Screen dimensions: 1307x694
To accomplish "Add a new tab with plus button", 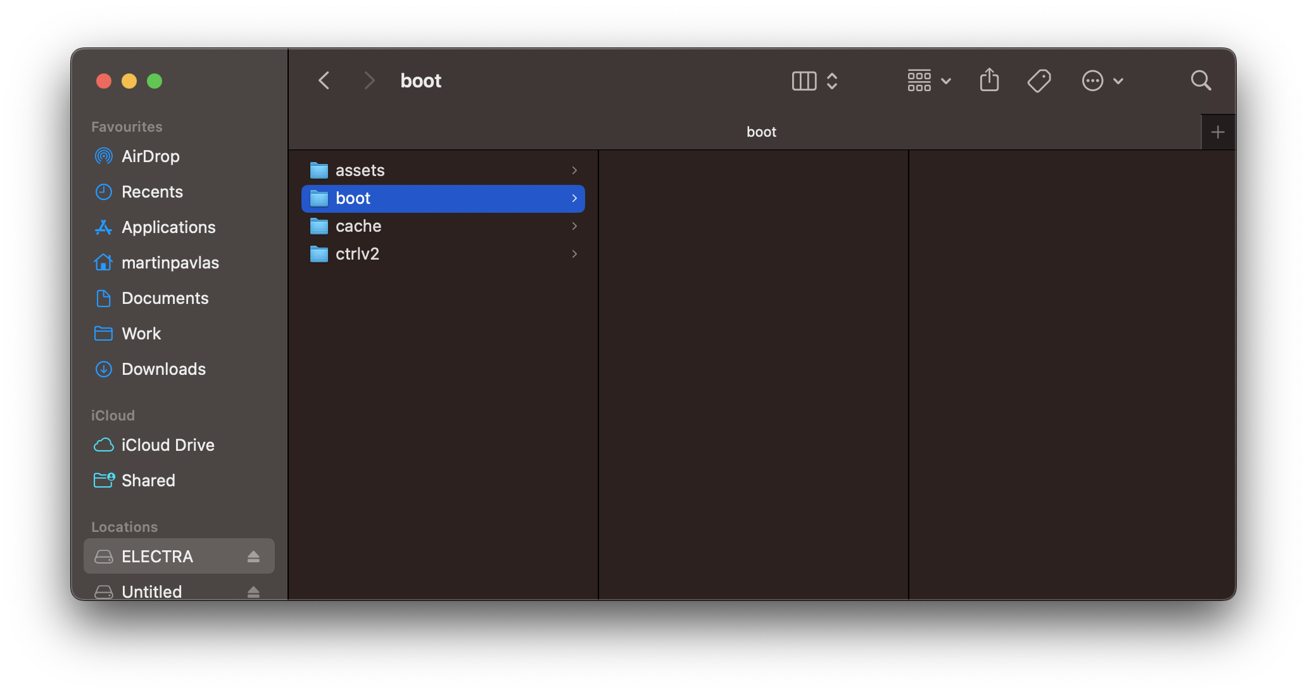I will 1217,132.
